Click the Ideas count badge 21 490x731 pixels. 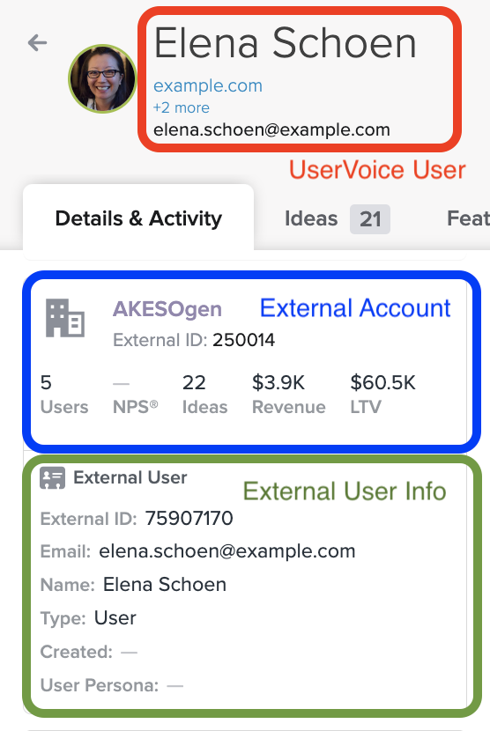[370, 219]
